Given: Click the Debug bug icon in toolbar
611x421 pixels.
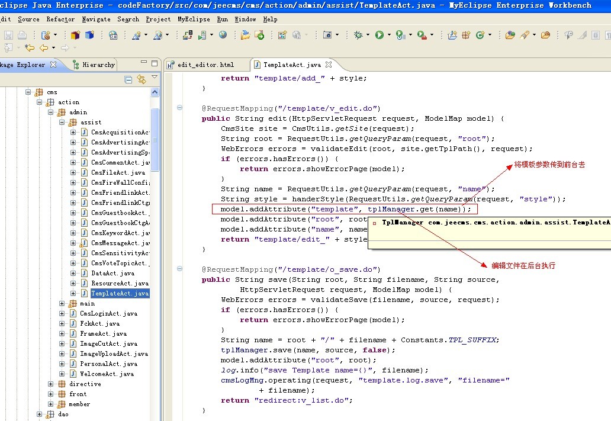Looking at the screenshot, I should point(358,36).
